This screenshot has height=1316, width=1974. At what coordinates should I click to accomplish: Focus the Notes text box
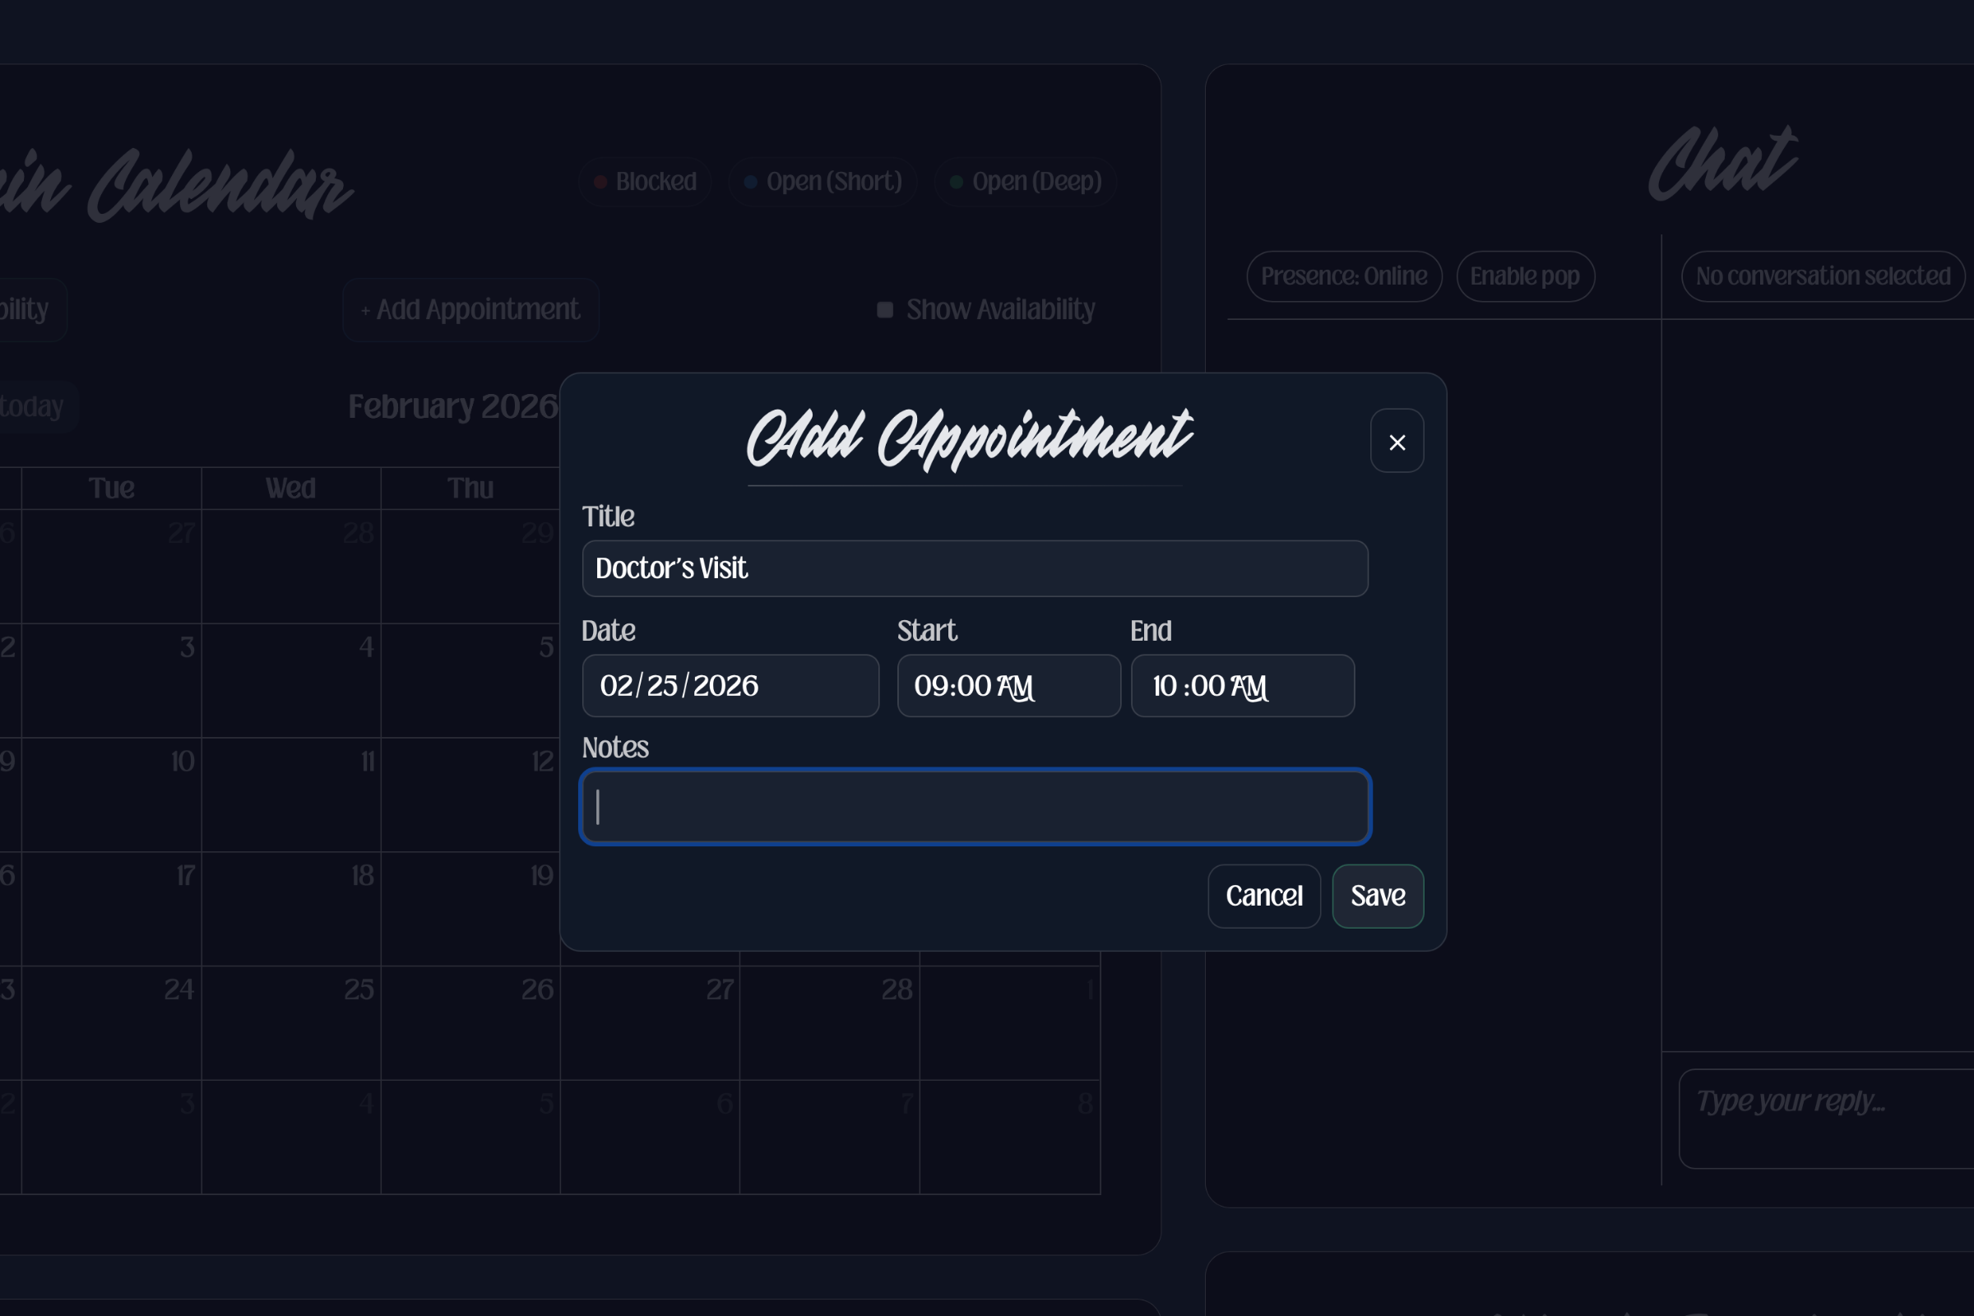click(975, 807)
